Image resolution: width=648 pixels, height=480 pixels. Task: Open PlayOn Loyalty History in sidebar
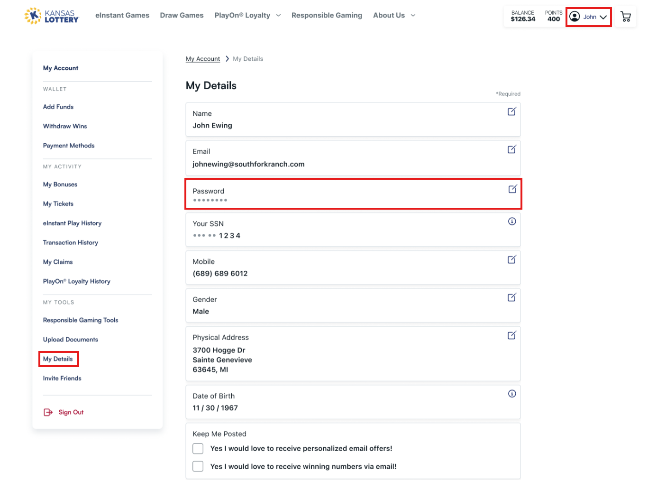click(77, 281)
